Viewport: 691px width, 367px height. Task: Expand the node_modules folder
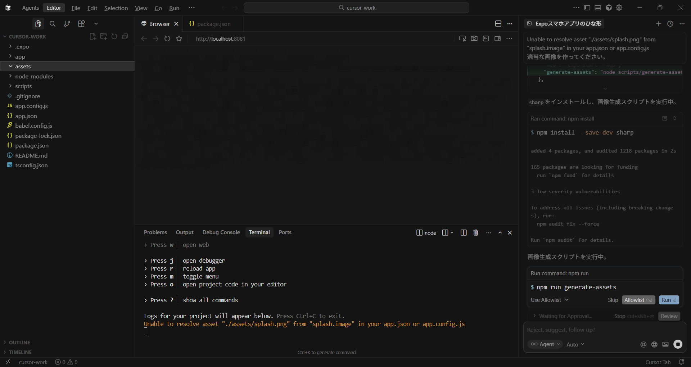coord(34,76)
